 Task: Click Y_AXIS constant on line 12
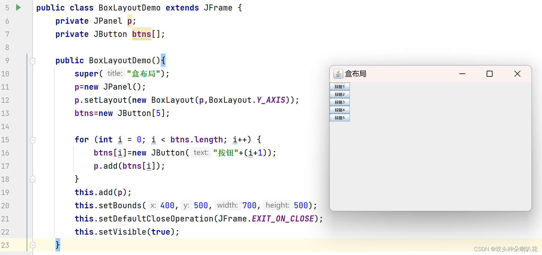tap(271, 100)
